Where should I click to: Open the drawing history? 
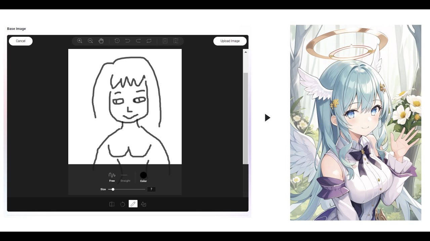point(117,41)
